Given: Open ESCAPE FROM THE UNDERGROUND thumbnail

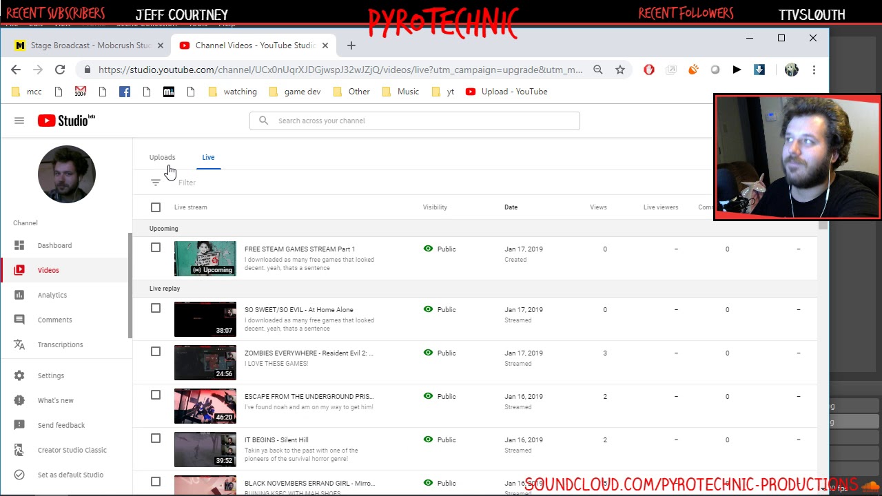Looking at the screenshot, I should (x=205, y=406).
